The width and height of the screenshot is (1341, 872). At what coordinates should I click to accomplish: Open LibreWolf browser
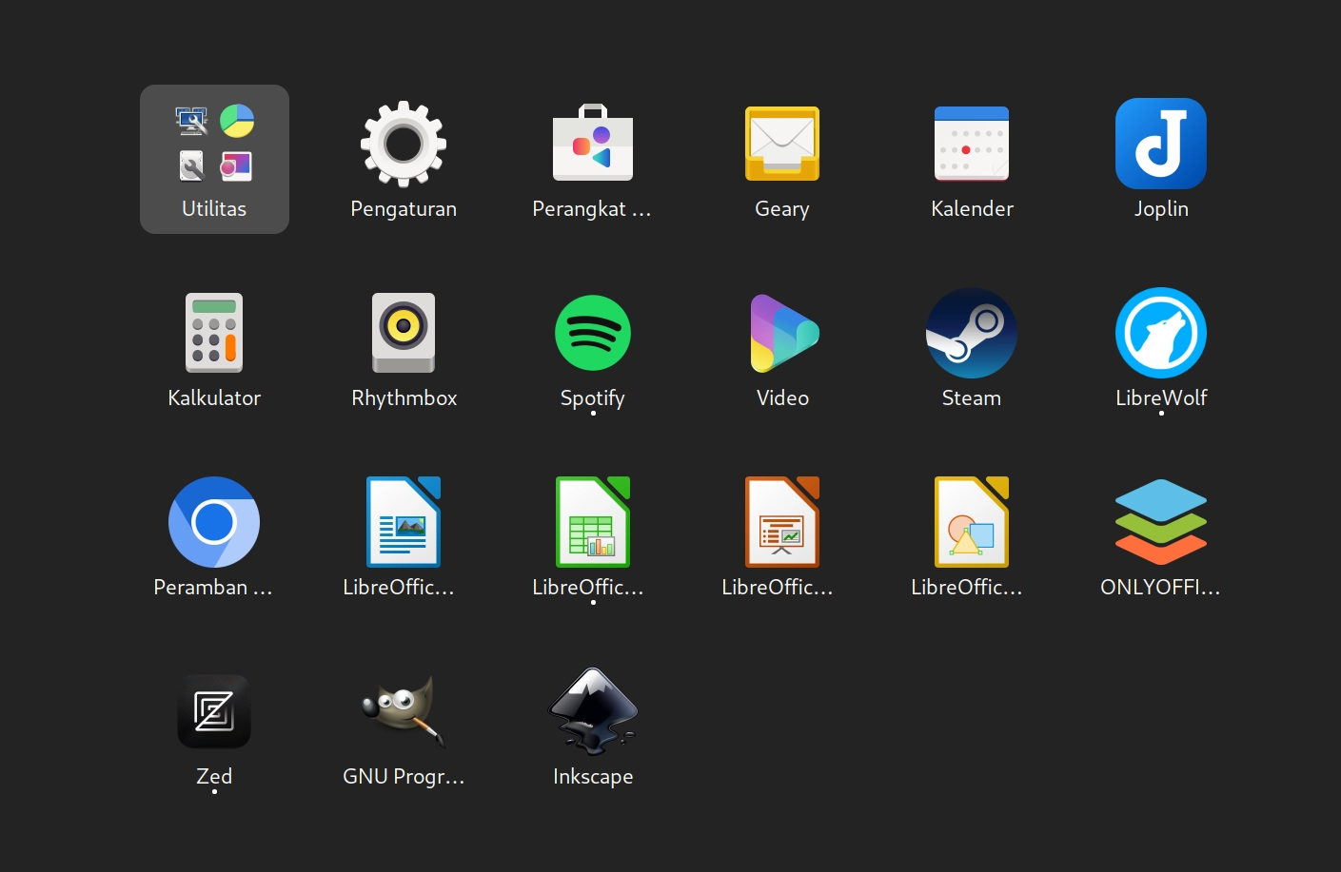coord(1161,333)
